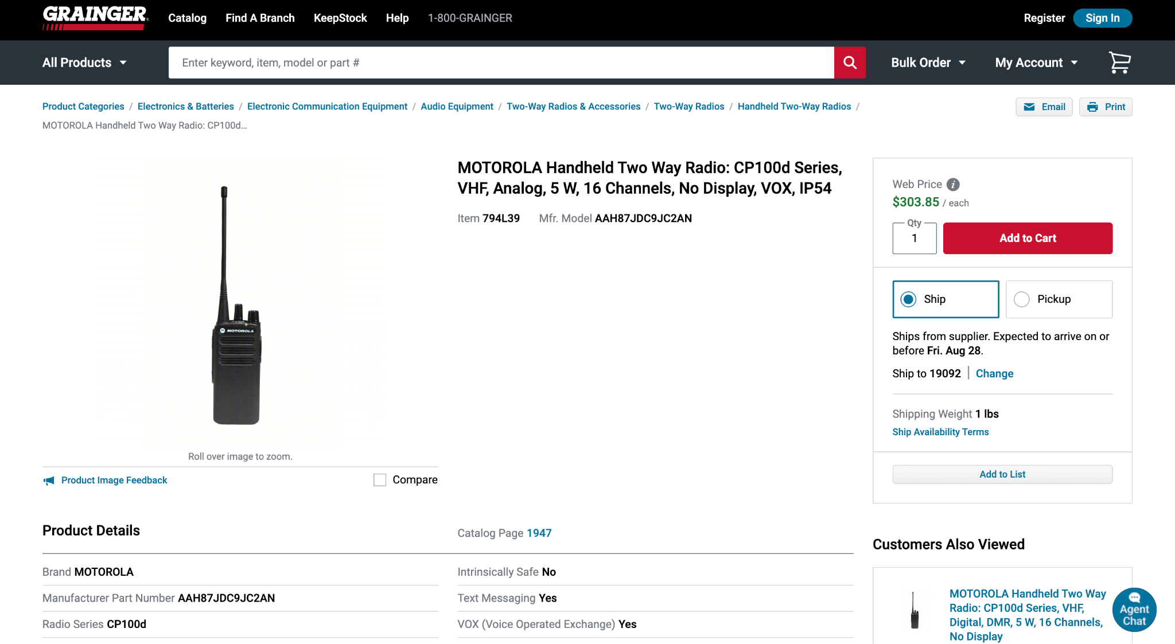Click the Register link
1175x644 pixels.
[x=1044, y=18]
